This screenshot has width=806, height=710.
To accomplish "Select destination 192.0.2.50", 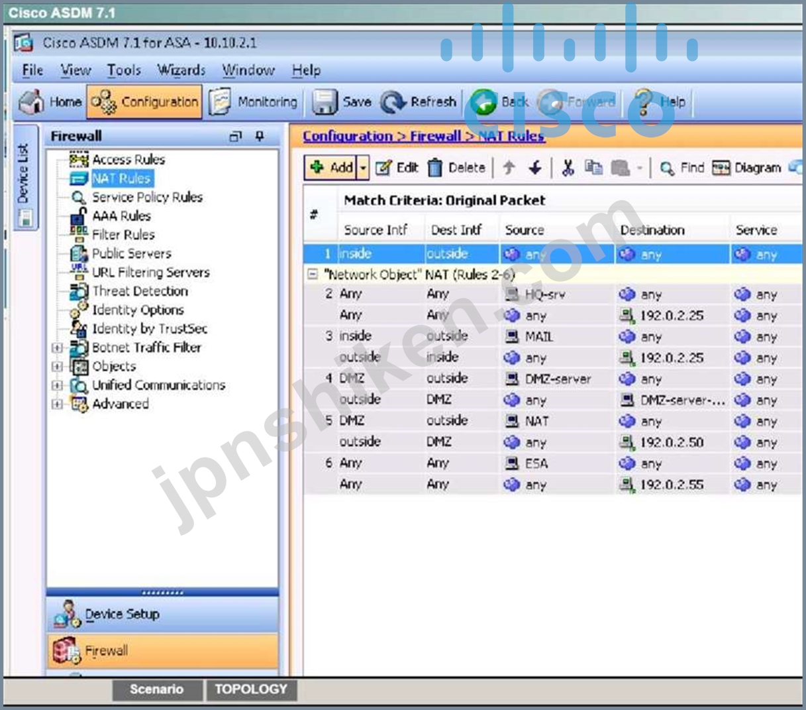I will click(x=662, y=442).
